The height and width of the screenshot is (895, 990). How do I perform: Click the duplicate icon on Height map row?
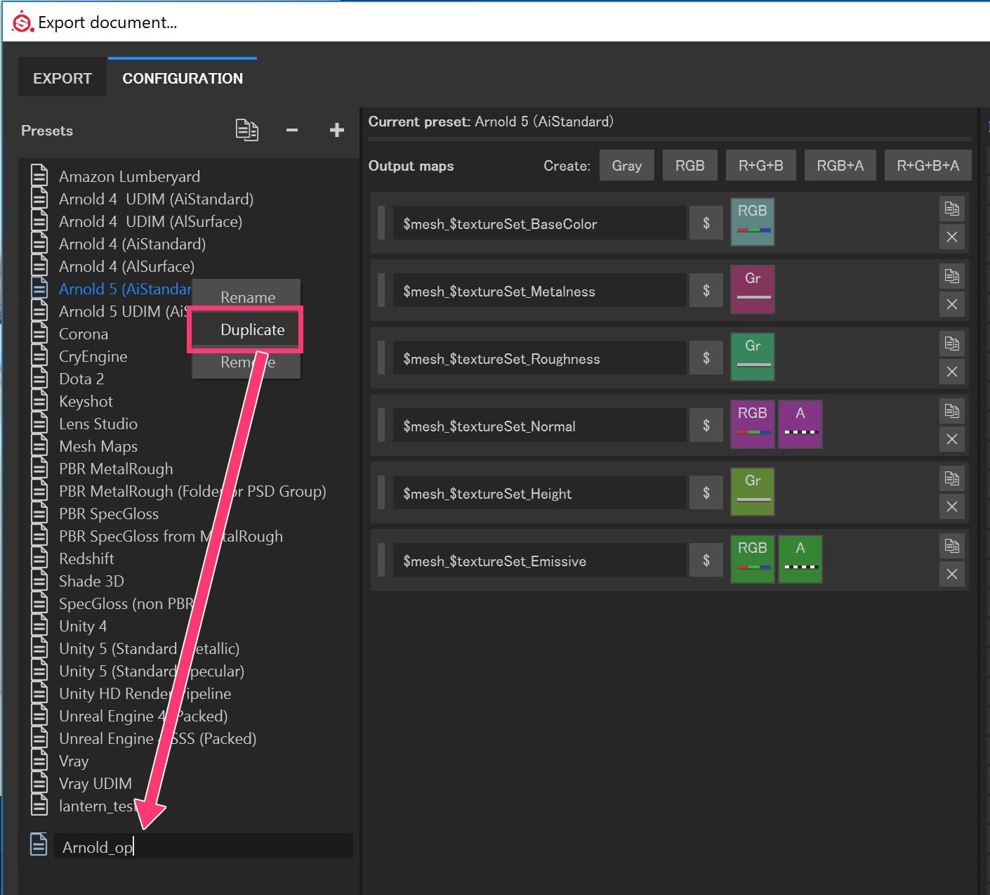(x=952, y=478)
